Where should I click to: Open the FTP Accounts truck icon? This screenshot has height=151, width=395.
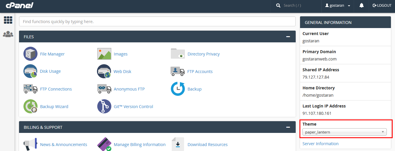tap(178, 71)
